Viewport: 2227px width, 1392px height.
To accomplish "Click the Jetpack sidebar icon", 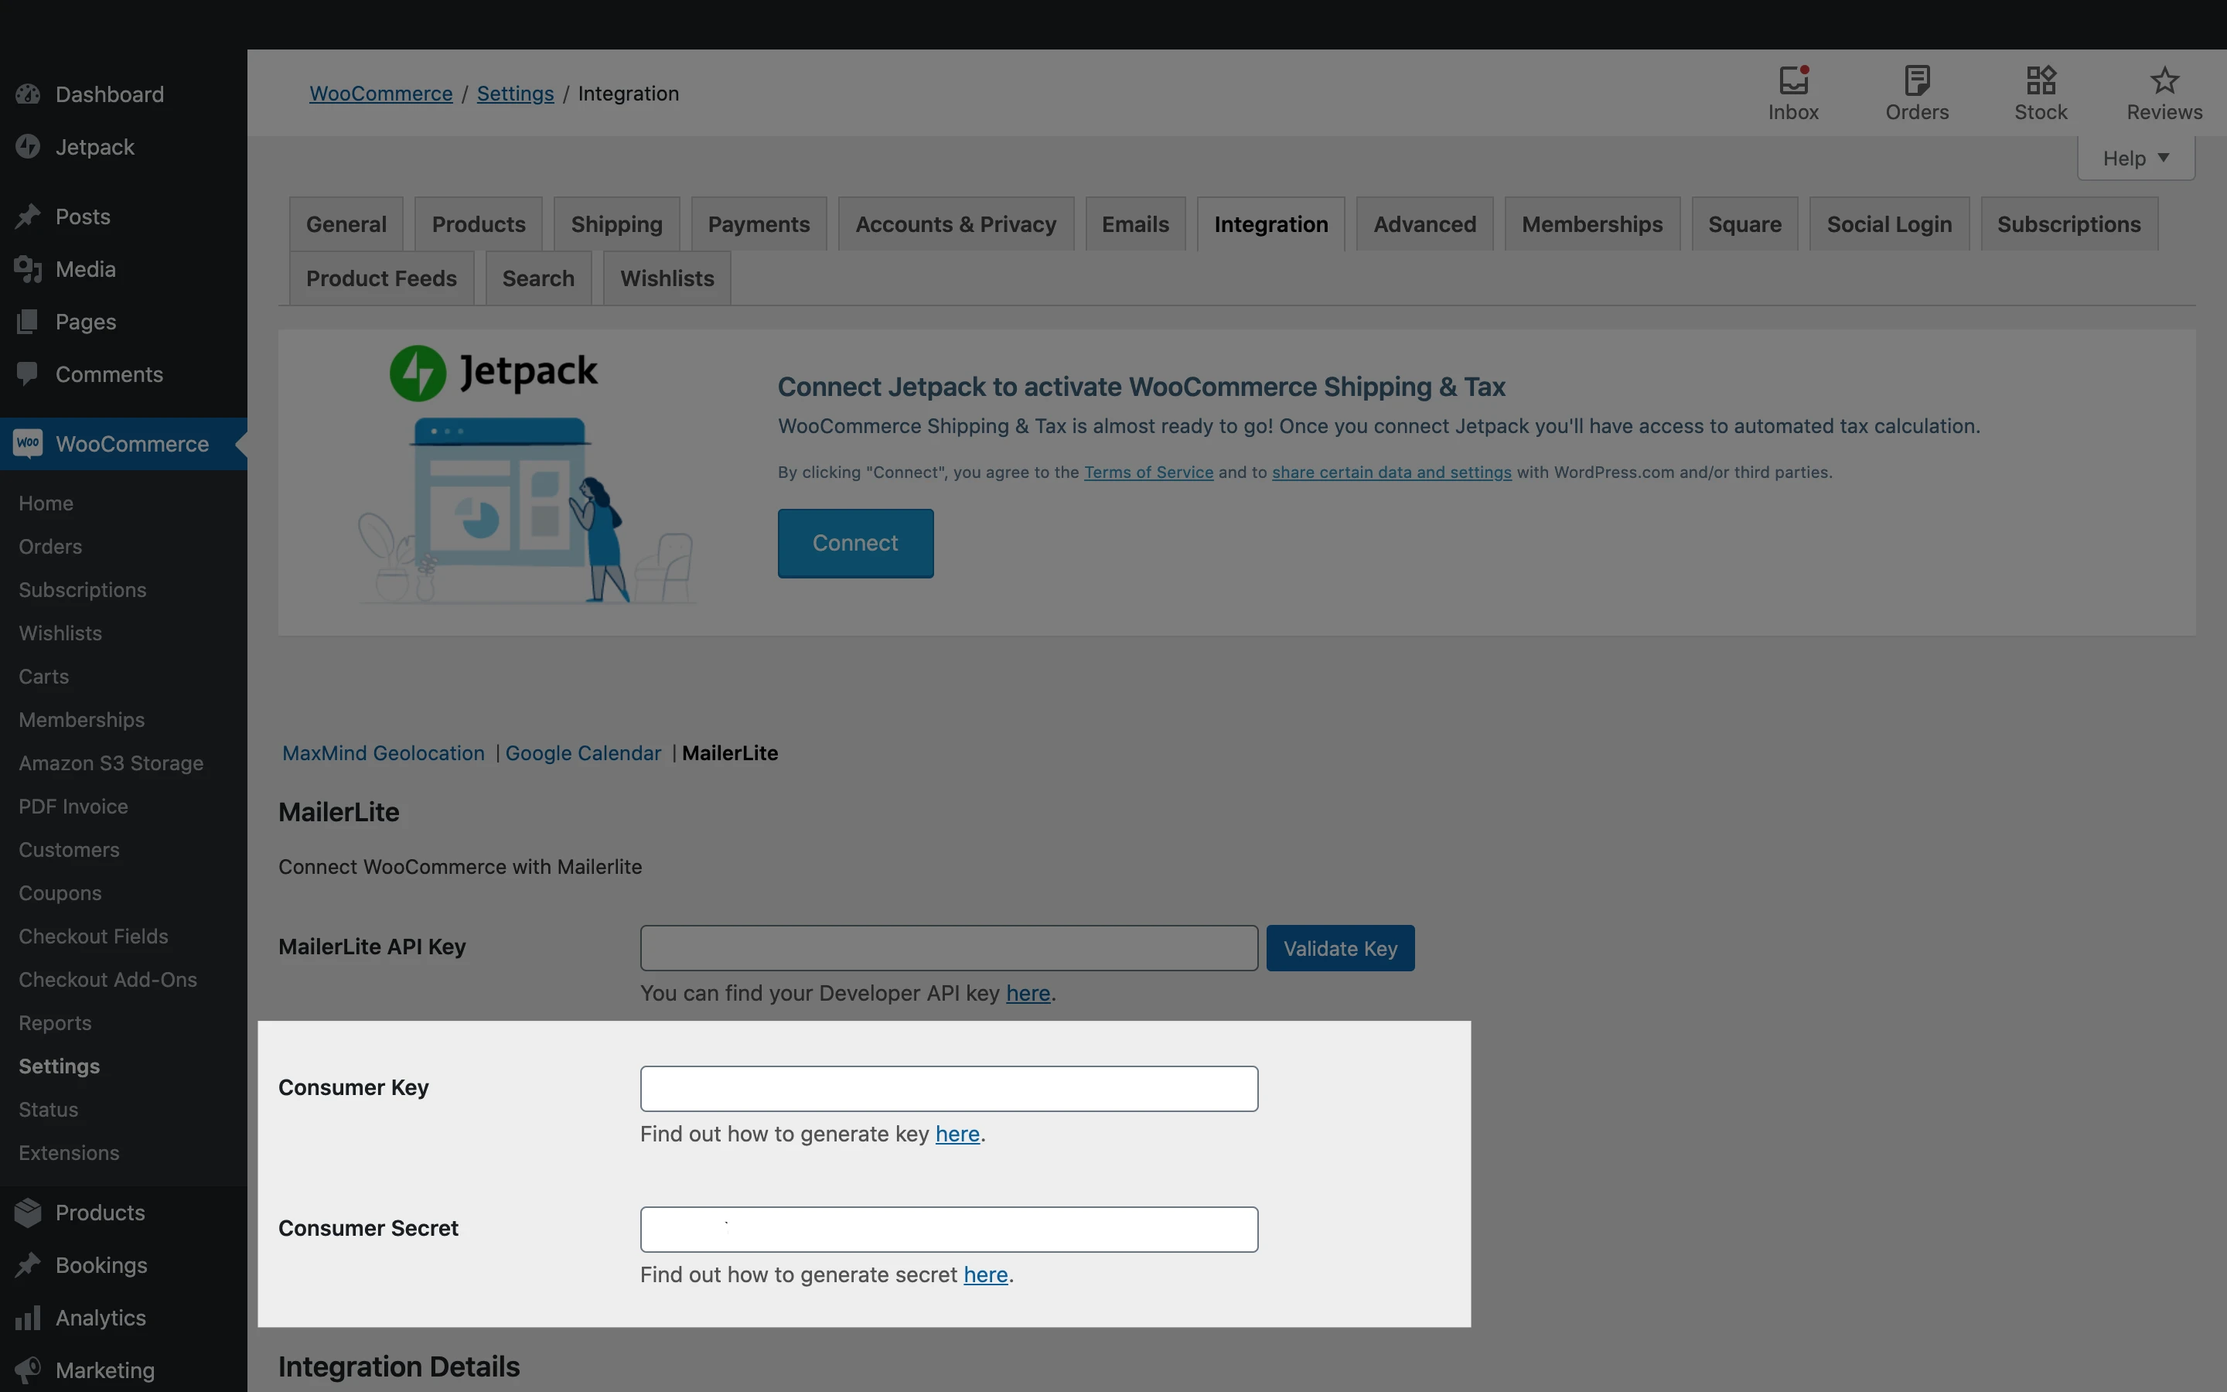I will pyautogui.click(x=28, y=146).
